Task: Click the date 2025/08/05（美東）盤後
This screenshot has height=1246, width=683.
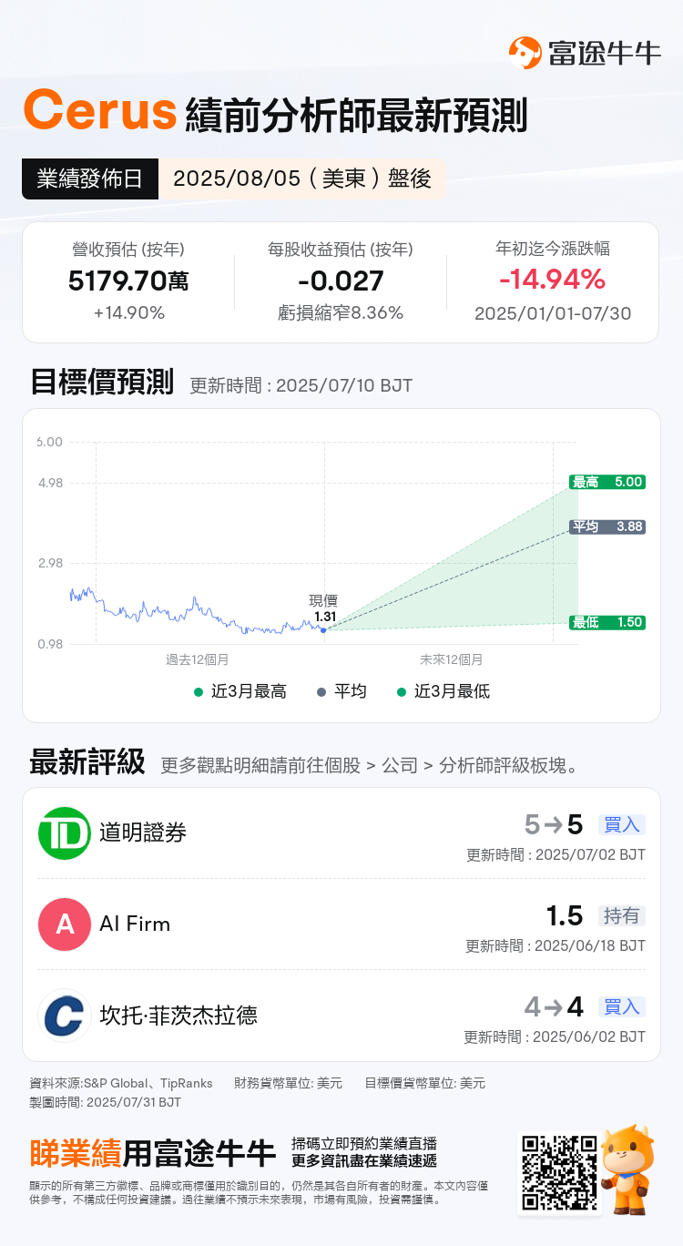Action: 302,179
